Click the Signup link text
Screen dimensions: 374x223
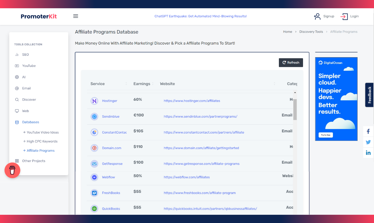pos(329,16)
